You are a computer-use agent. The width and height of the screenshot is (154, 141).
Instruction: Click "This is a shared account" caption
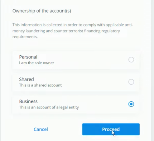pos(40,85)
